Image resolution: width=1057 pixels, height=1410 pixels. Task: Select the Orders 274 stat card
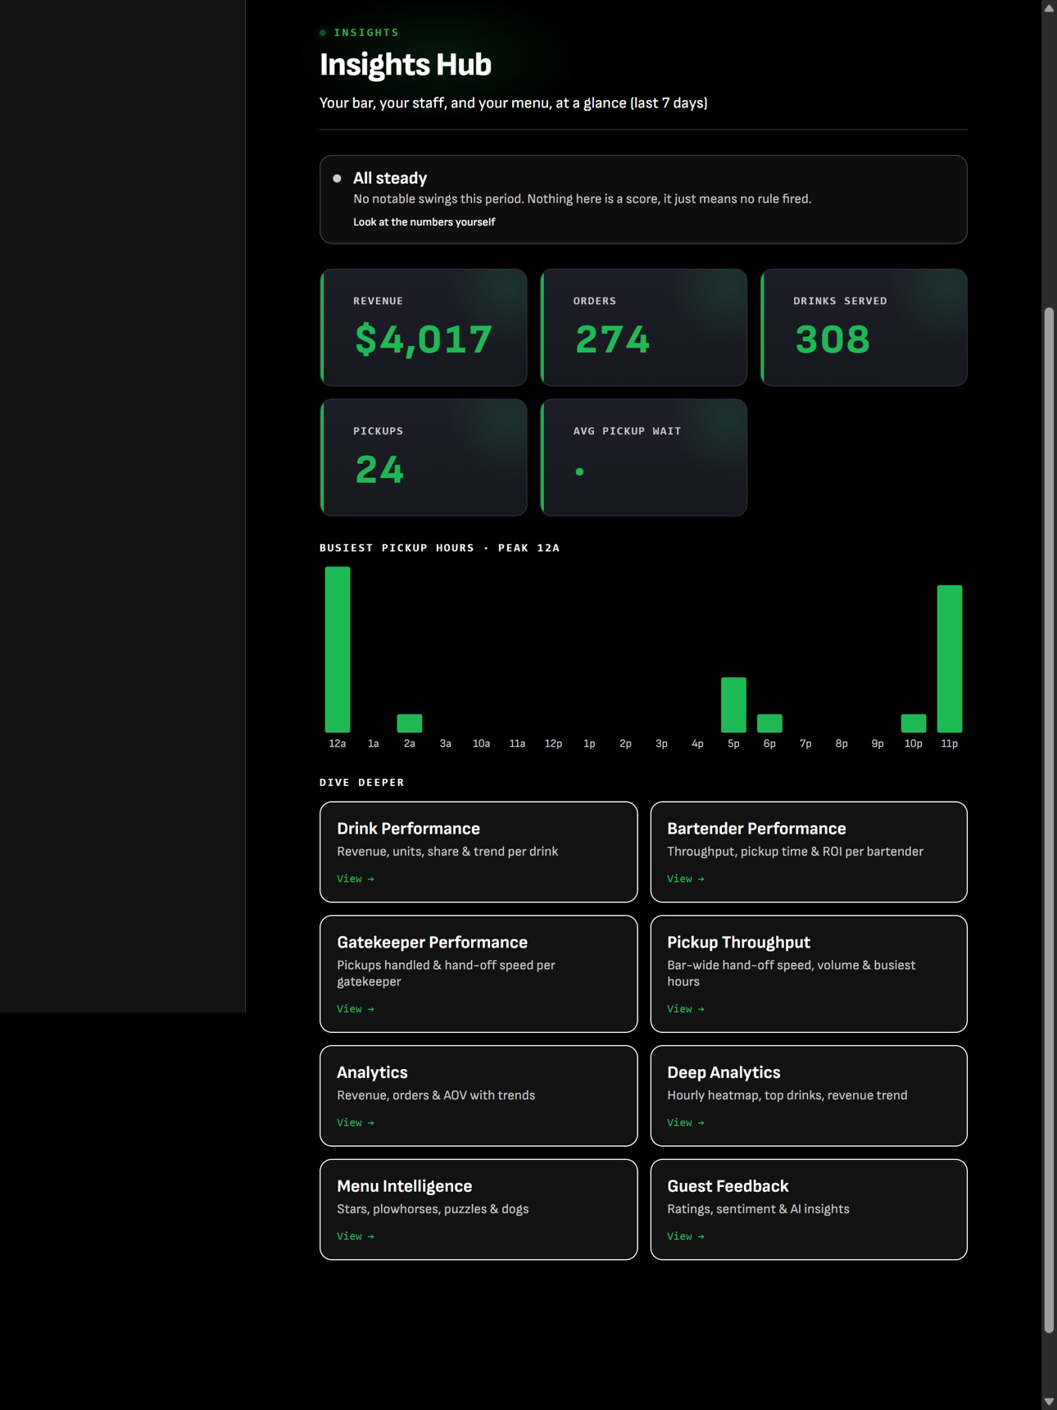pos(643,327)
